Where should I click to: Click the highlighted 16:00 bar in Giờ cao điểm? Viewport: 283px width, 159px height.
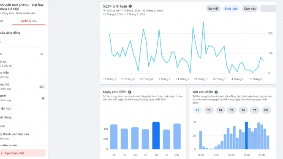[246, 135]
